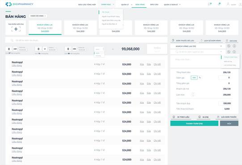The width and height of the screenshot is (242, 165).
Task: Expand the Quản lý đại lý menu arrow
Action: (x=180, y=4)
